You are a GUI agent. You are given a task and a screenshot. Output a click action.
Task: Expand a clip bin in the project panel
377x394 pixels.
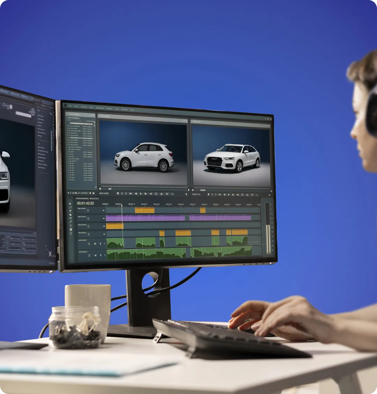[x=68, y=147]
